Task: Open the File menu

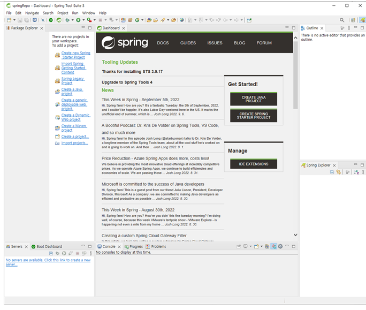Action: [x=9, y=13]
